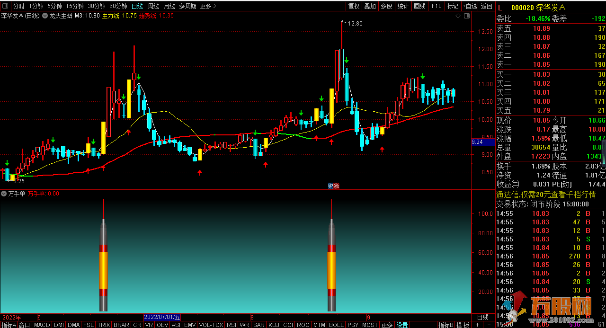Select the 1分钟 period tab
The height and width of the screenshot is (328, 606).
[36, 6]
